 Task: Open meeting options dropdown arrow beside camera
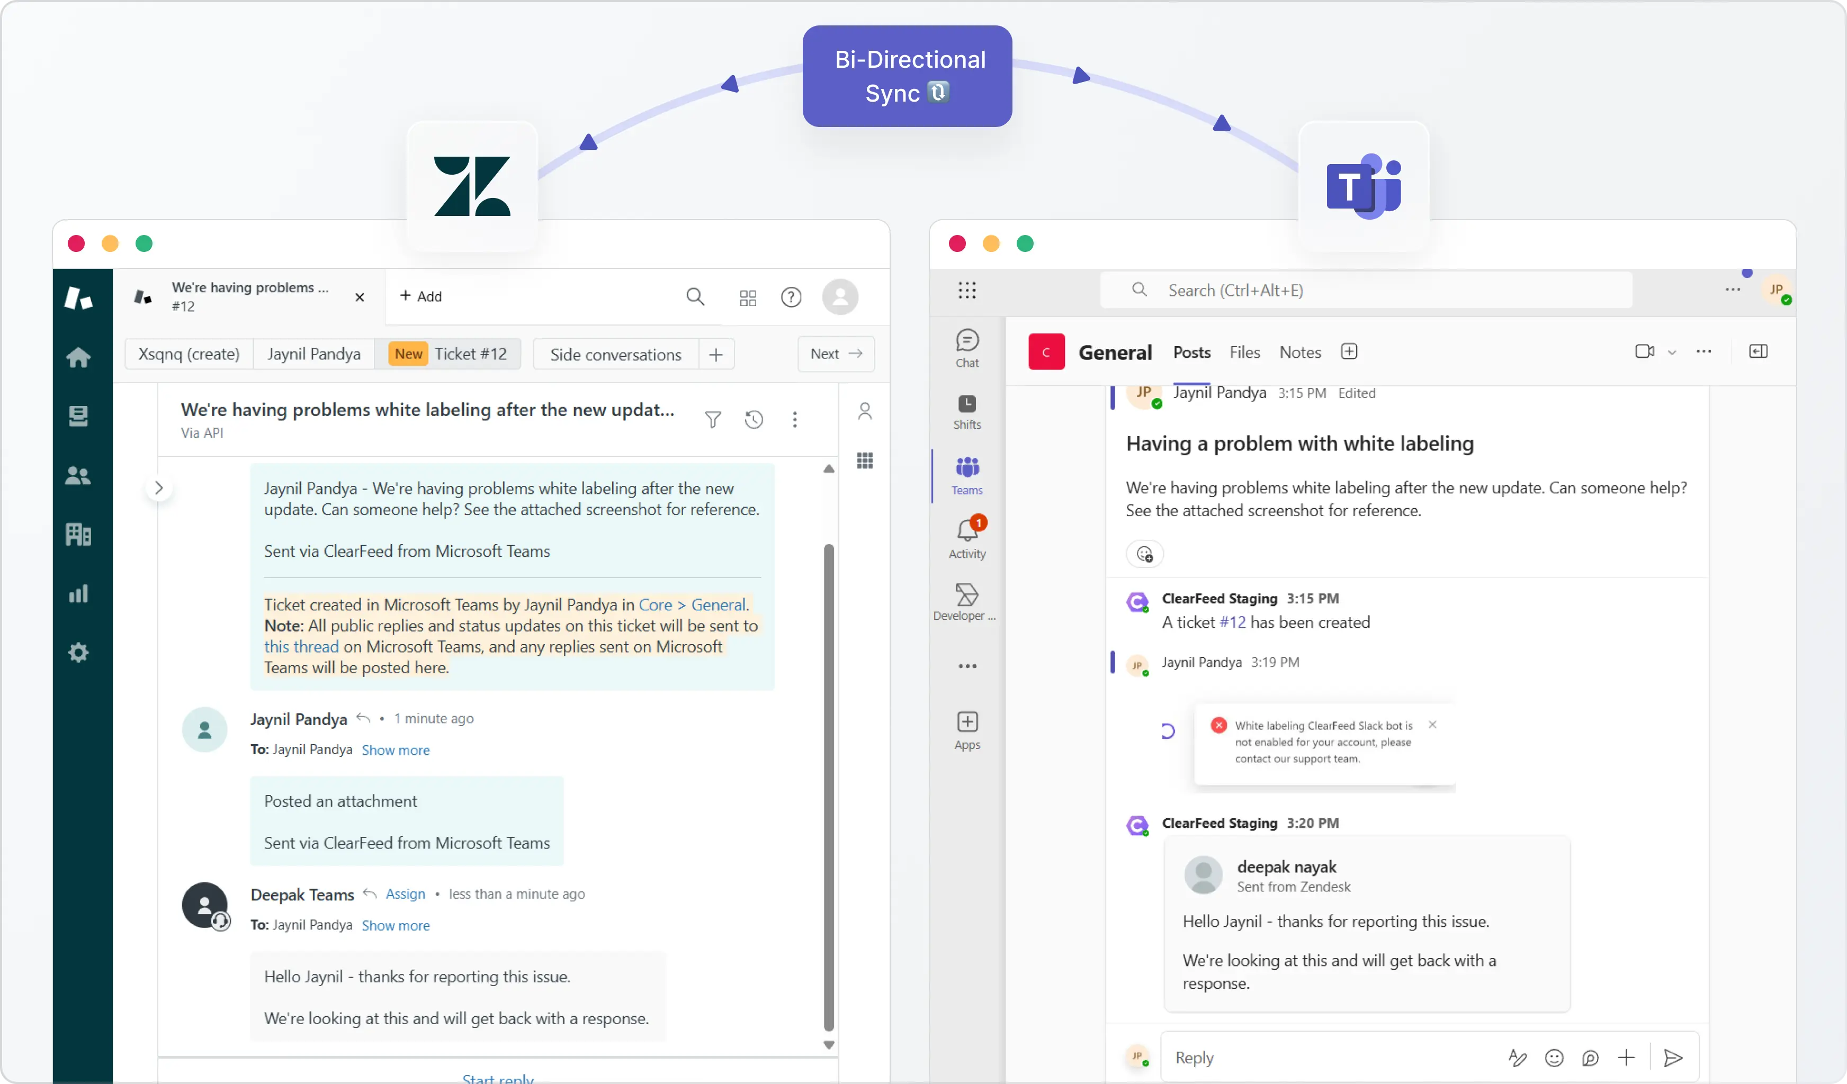pyautogui.click(x=1672, y=353)
